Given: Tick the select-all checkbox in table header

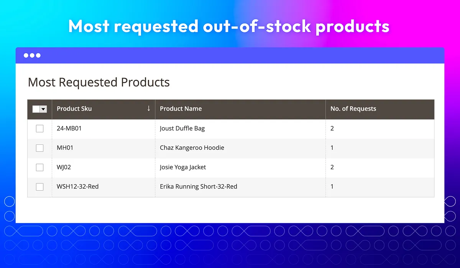Looking at the screenshot, I should [36, 109].
